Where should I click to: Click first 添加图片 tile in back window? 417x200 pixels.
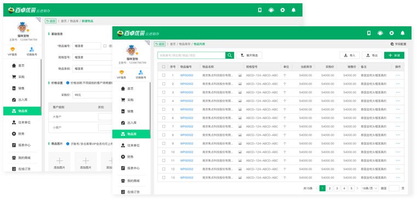(60, 162)
